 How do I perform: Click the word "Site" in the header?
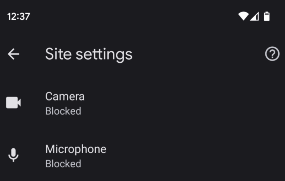pos(58,54)
